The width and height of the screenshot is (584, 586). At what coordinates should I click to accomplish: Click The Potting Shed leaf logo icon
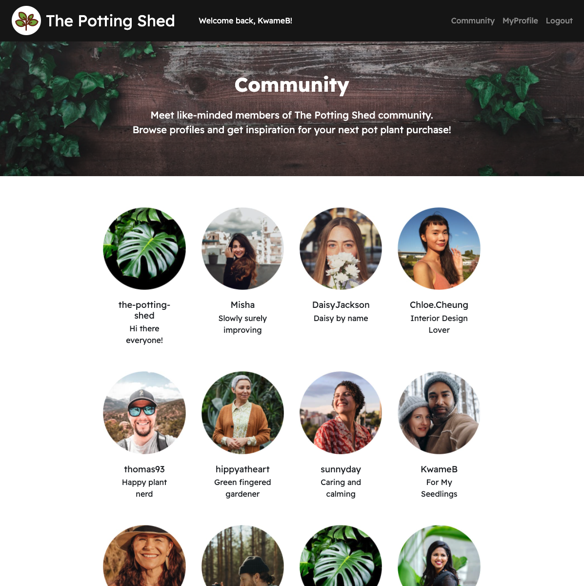(26, 20)
